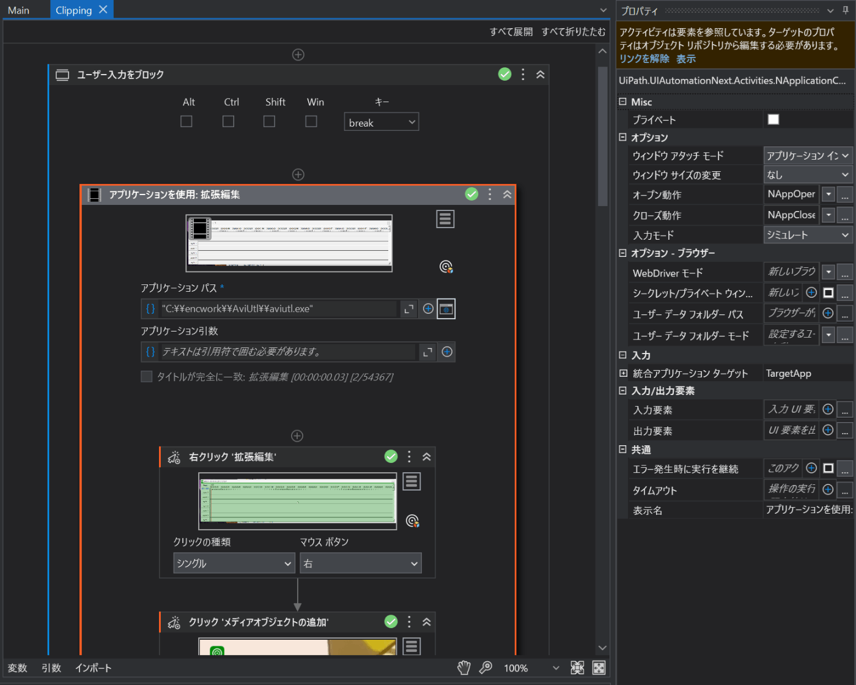Click target indicator icon in 右クリック activity
Image resolution: width=856 pixels, height=685 pixels.
click(x=413, y=521)
